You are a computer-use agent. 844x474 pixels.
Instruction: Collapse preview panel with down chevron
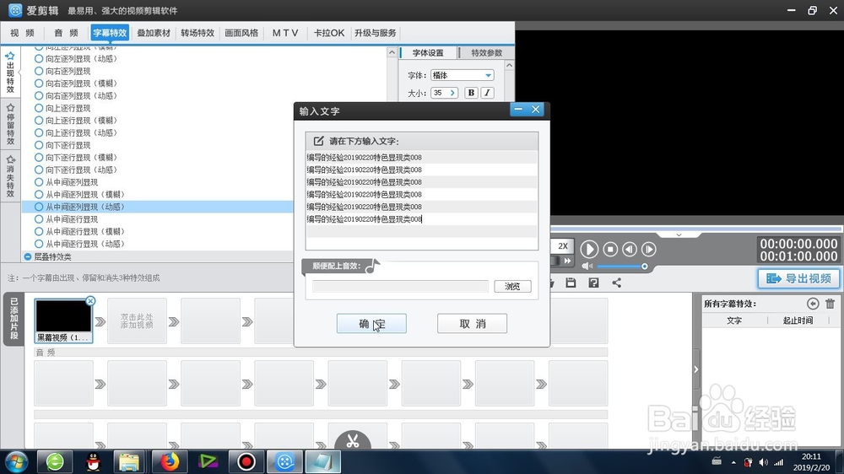[679, 235]
